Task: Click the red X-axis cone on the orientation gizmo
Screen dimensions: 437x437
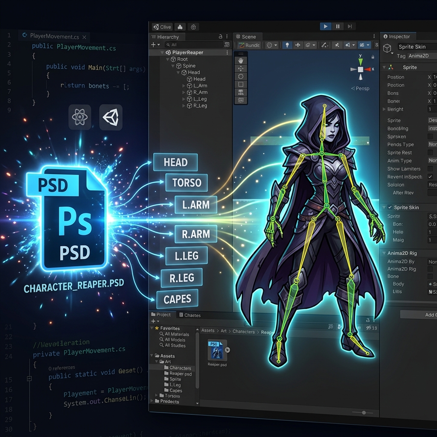Action: coord(368,69)
